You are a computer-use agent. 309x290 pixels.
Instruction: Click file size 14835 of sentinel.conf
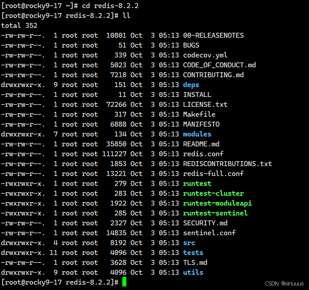point(116,233)
